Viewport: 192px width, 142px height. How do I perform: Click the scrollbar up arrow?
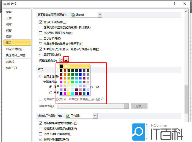(x=186, y=11)
